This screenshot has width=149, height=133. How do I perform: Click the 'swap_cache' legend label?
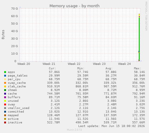[17, 83]
